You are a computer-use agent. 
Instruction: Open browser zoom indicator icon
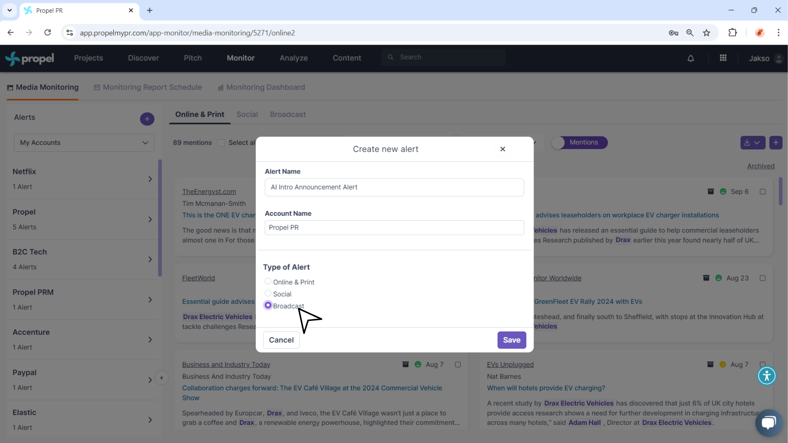tap(690, 33)
